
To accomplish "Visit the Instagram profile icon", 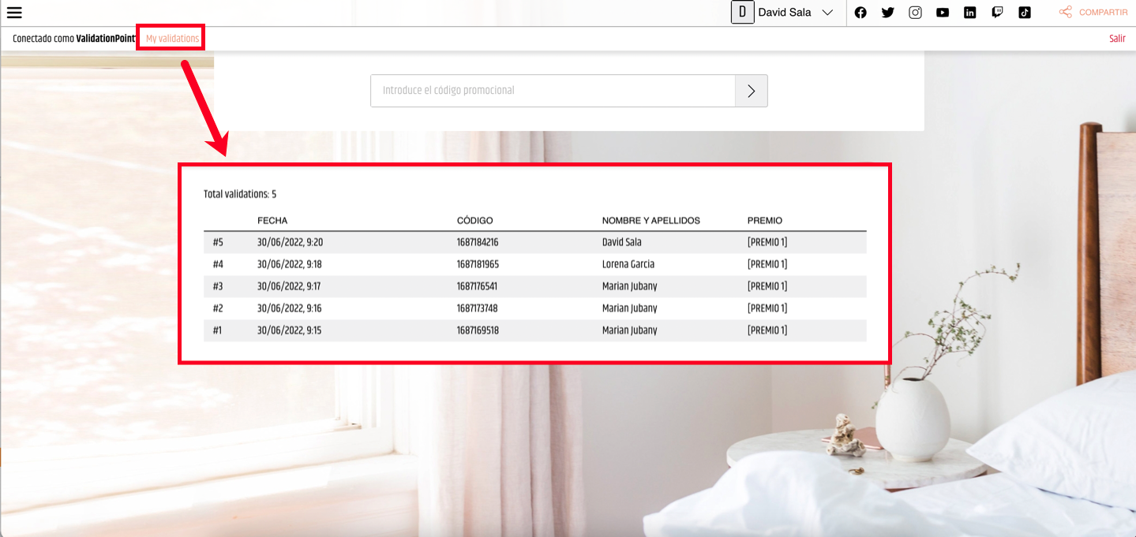I will click(915, 13).
